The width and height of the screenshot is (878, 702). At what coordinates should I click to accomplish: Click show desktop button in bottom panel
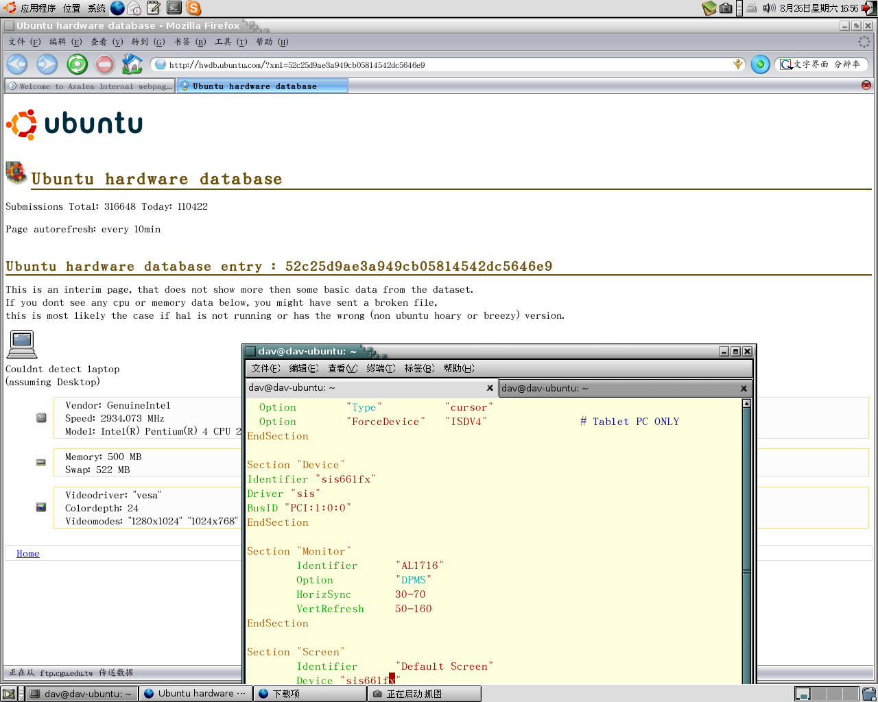(x=9, y=694)
